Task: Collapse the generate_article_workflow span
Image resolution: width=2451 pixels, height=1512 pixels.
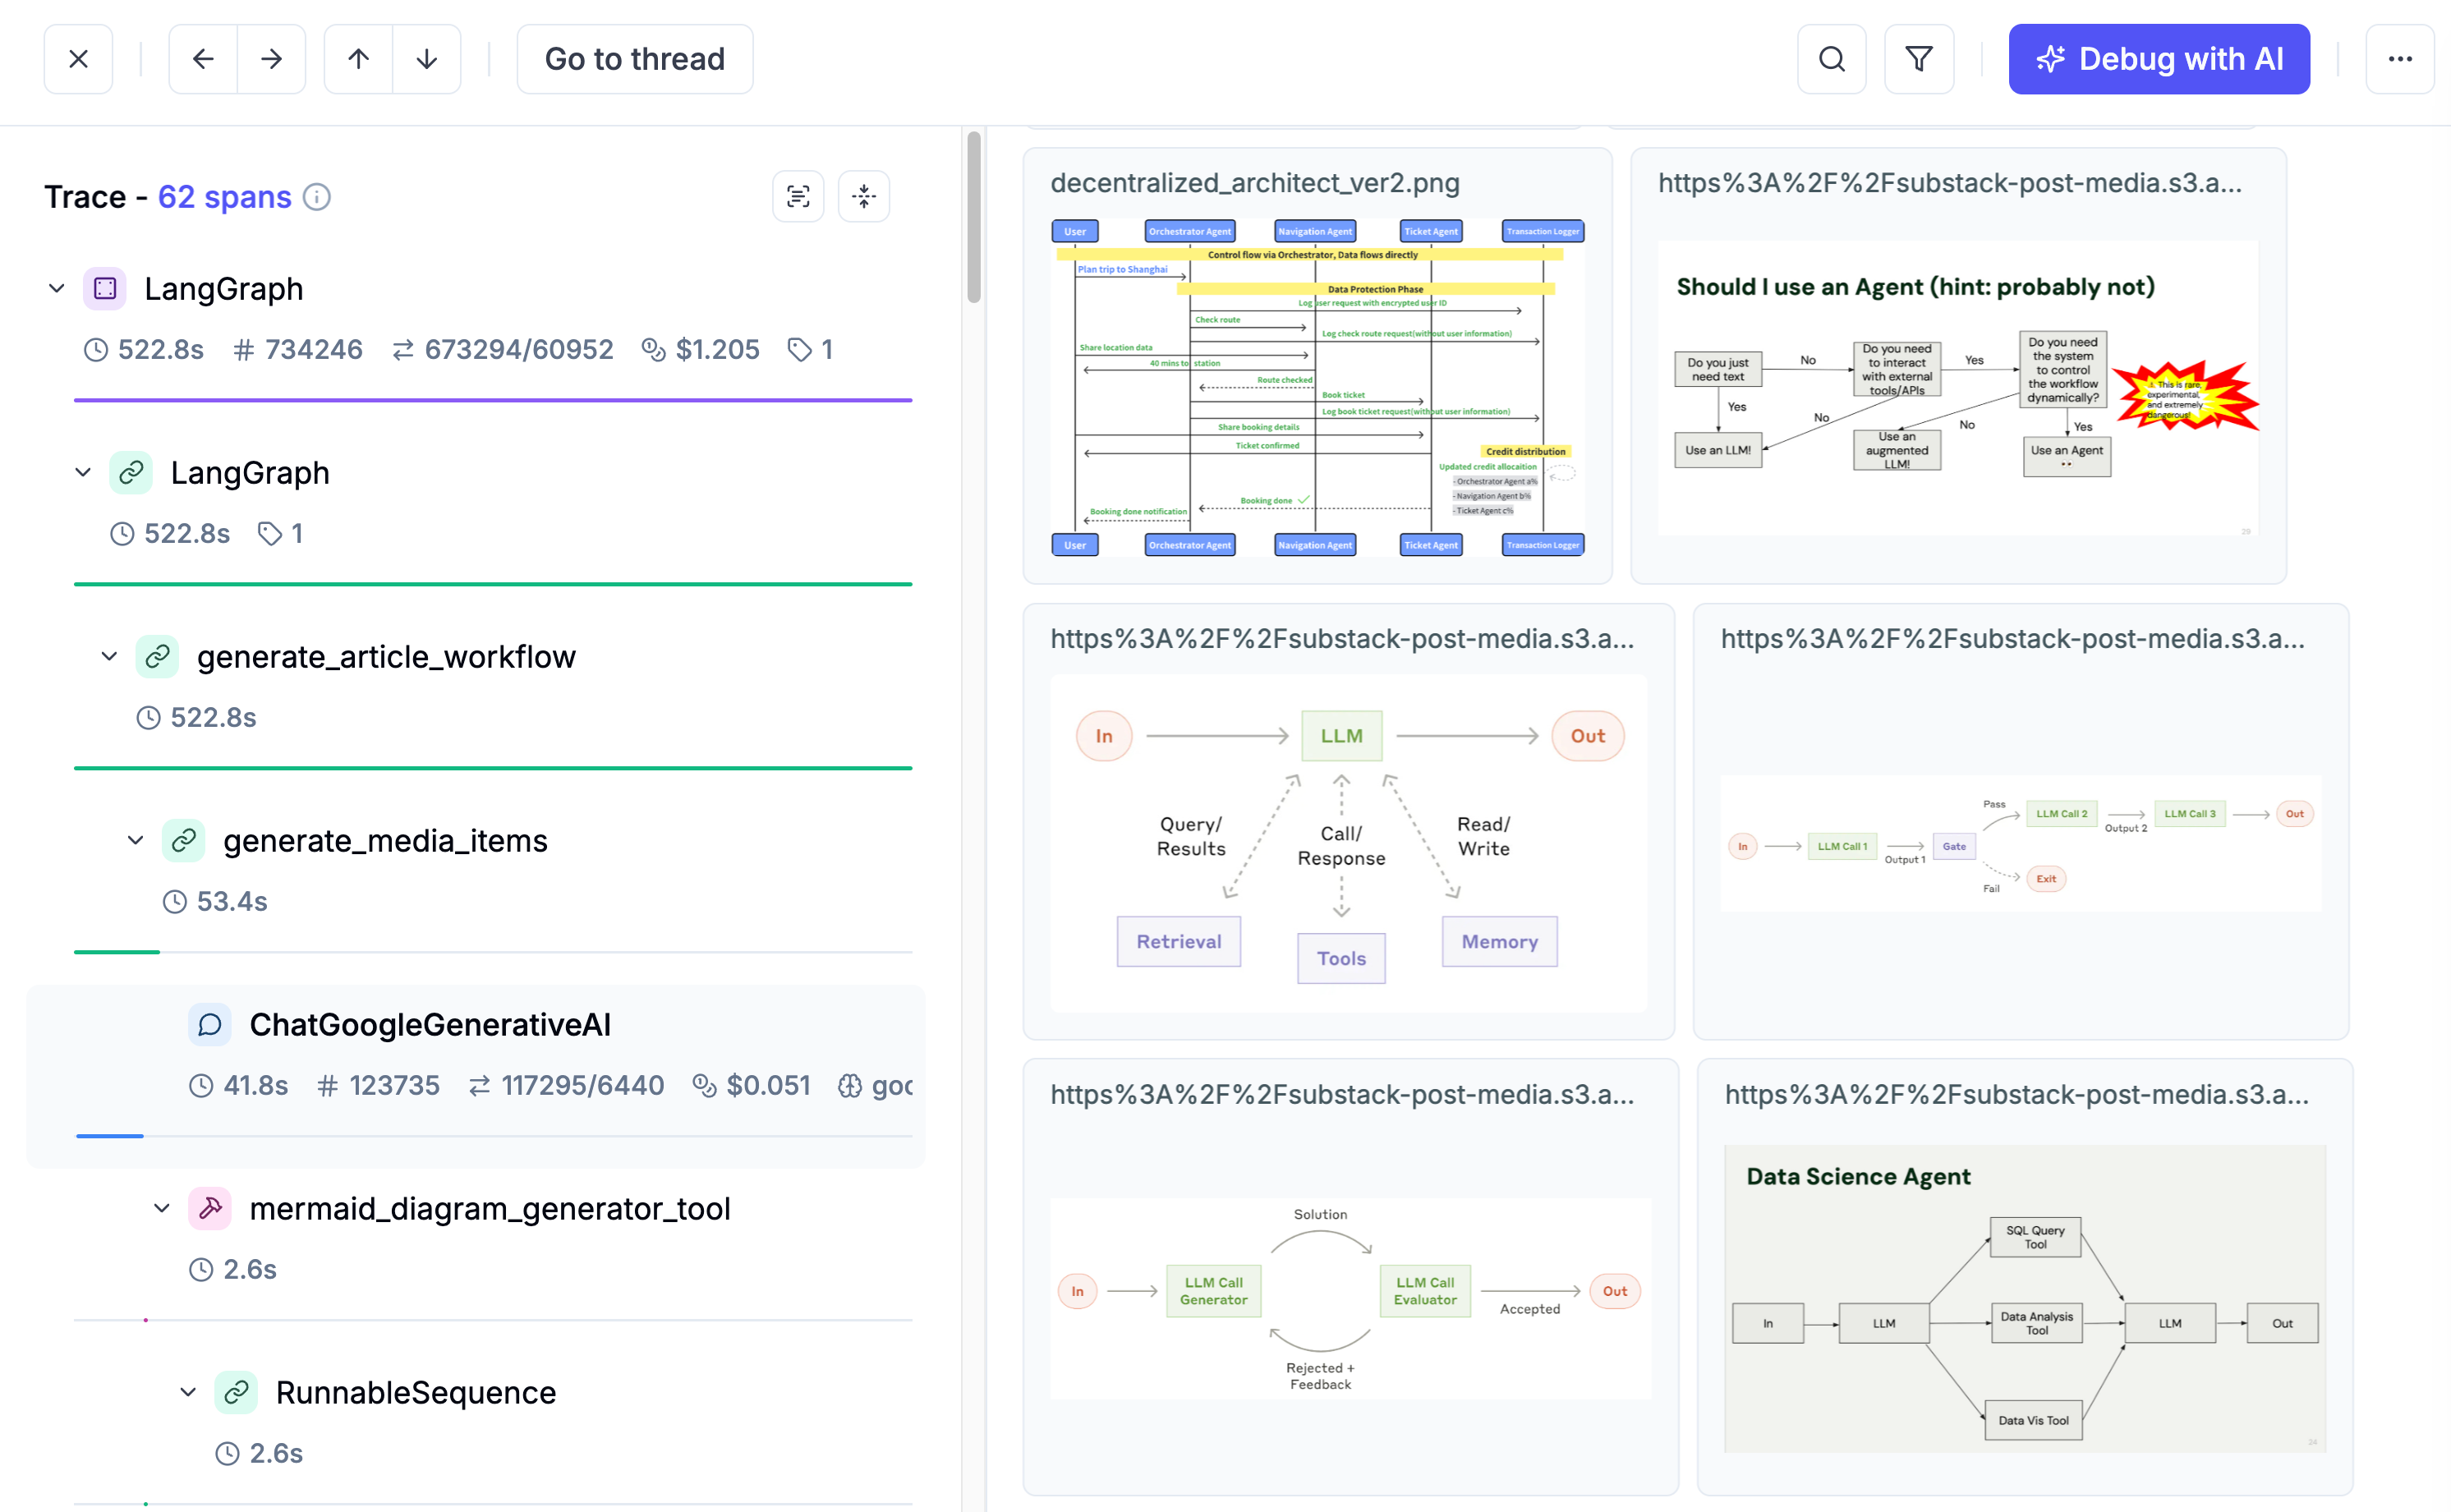Action: [x=110, y=657]
